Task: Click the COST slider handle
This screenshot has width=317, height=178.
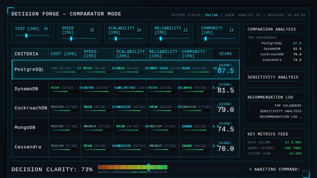Action: pyautogui.click(x=26, y=36)
